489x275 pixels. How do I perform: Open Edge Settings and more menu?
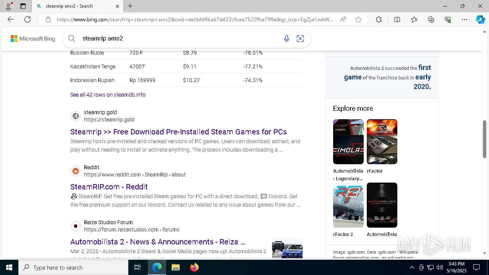click(x=465, y=19)
